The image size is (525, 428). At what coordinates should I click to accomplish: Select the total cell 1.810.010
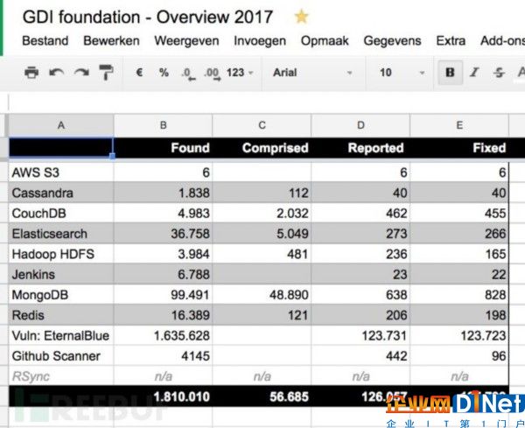point(163,396)
